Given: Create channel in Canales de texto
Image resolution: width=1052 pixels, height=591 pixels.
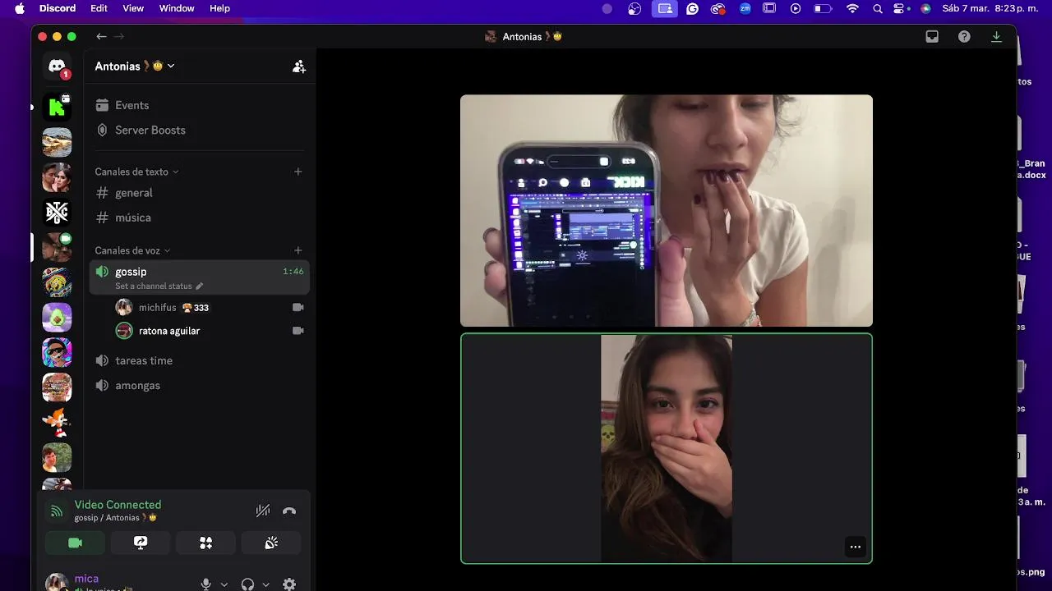Looking at the screenshot, I should point(298,172).
